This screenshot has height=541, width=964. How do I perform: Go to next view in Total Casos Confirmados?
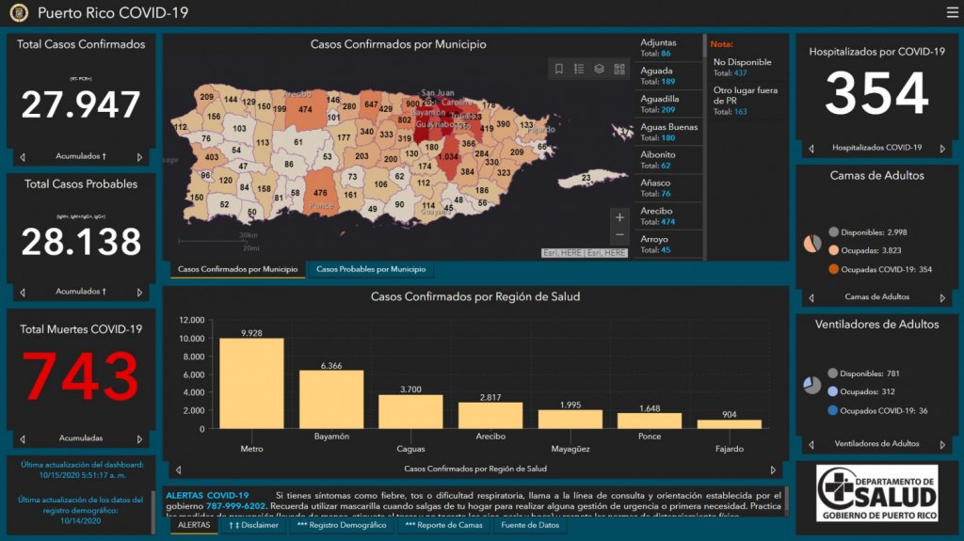coord(140,157)
